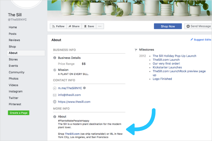Click the Business Details info icon
The width and height of the screenshot is (212, 141).
pyautogui.click(x=55, y=58)
